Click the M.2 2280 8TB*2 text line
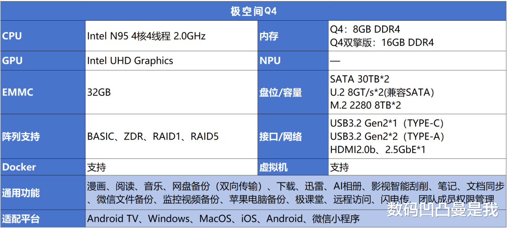Screen dimensions: 507x228 pyautogui.click(x=365, y=106)
